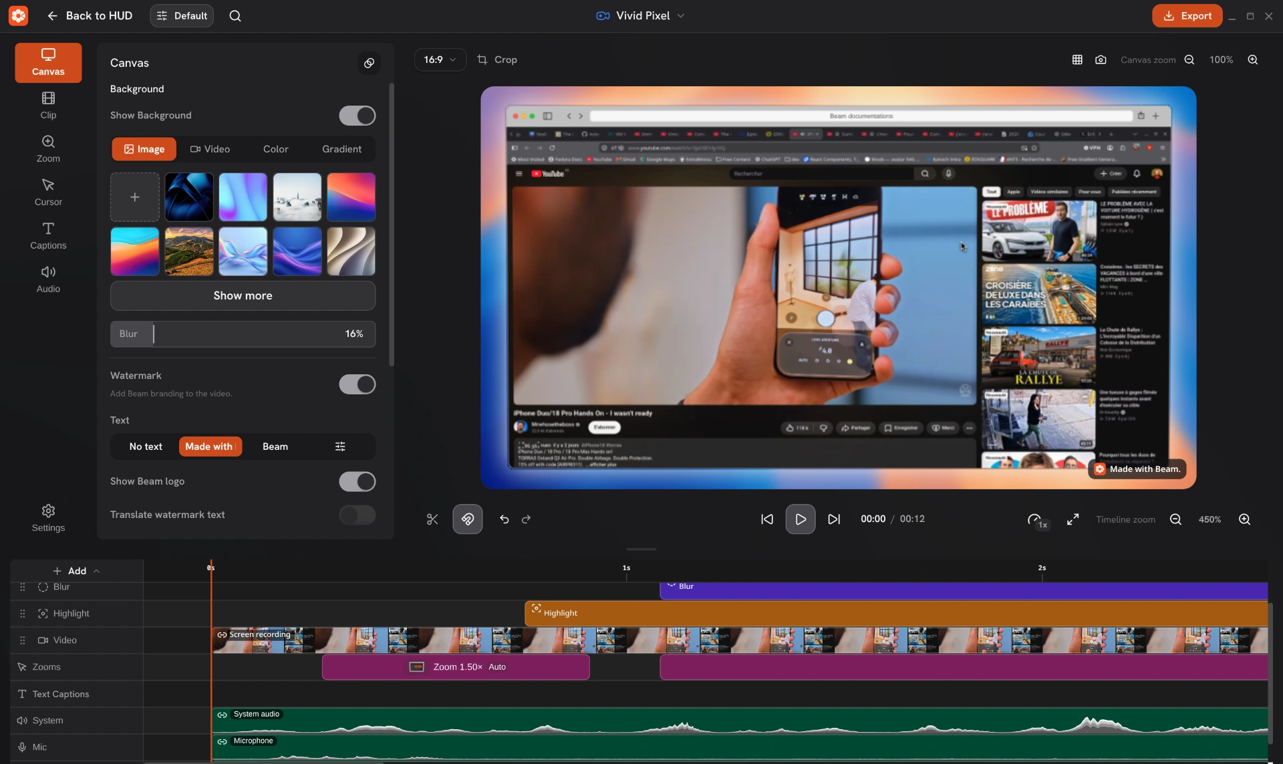This screenshot has height=764, width=1283.
Task: Enable Translate watermark text
Action: [x=358, y=515]
